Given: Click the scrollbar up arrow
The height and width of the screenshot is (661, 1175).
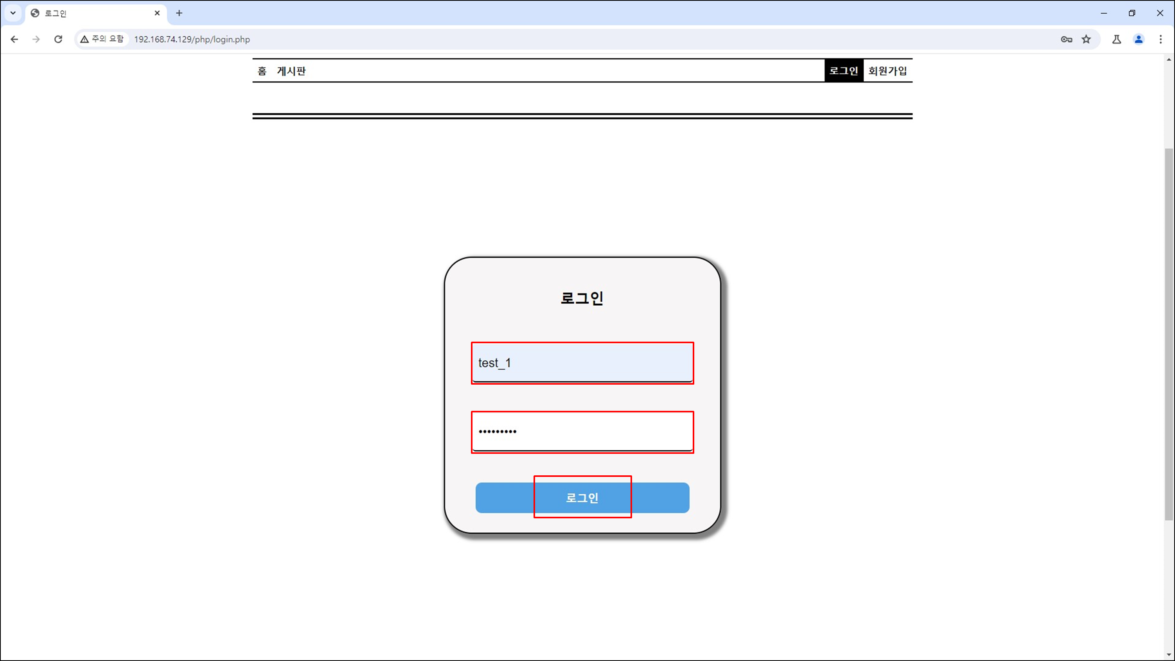Looking at the screenshot, I should pos(1168,59).
